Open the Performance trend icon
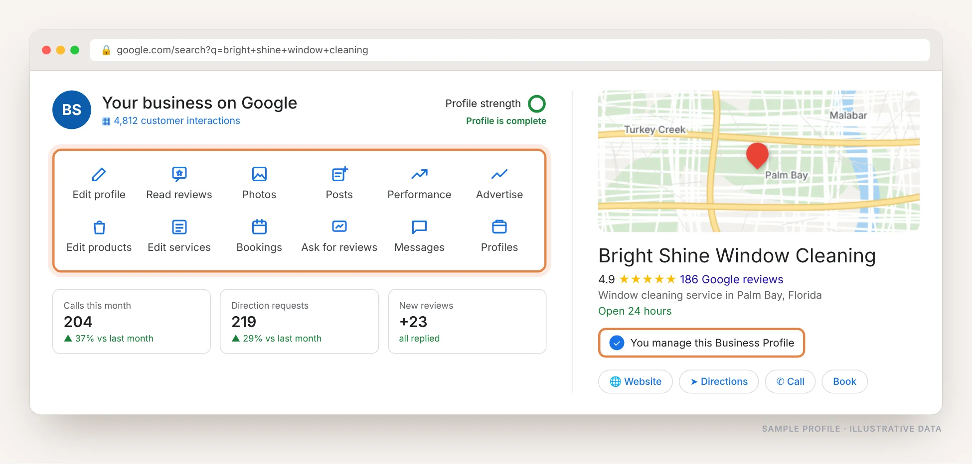 (419, 174)
